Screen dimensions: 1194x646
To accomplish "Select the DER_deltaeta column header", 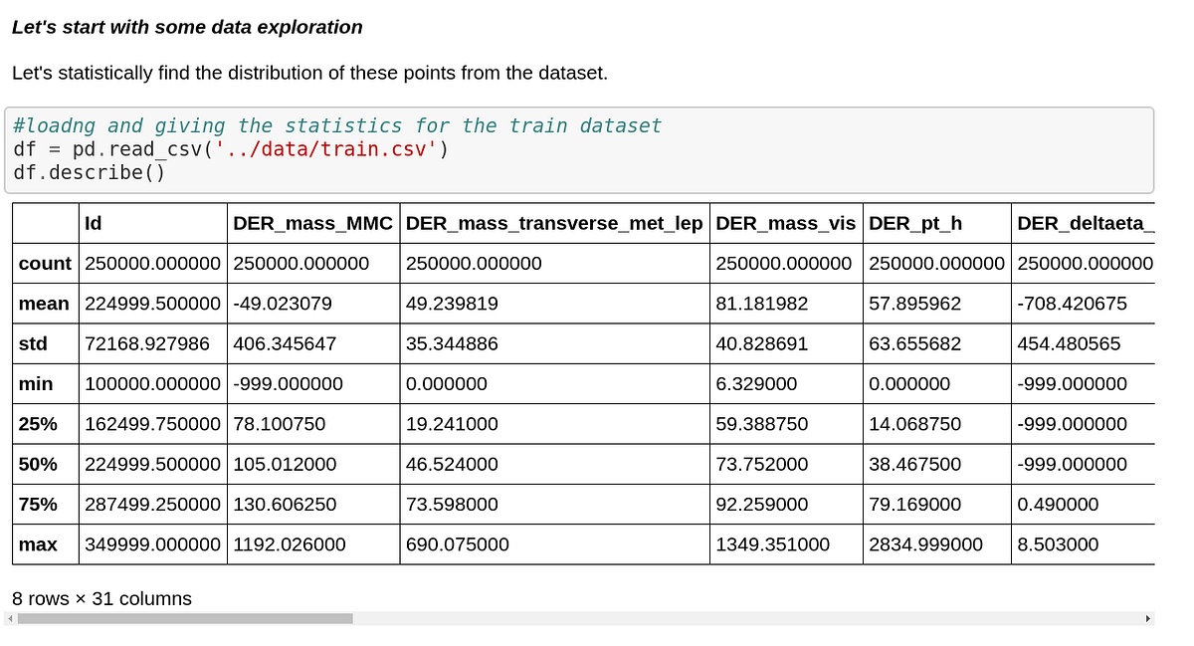I will point(1080,223).
